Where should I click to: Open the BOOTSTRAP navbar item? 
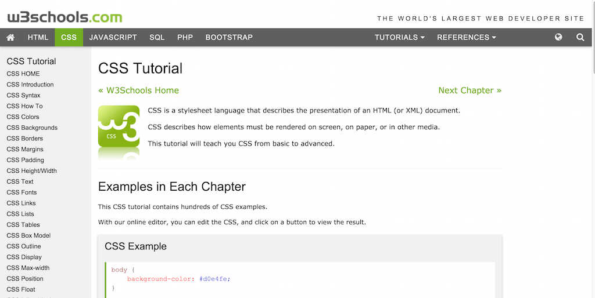point(229,37)
